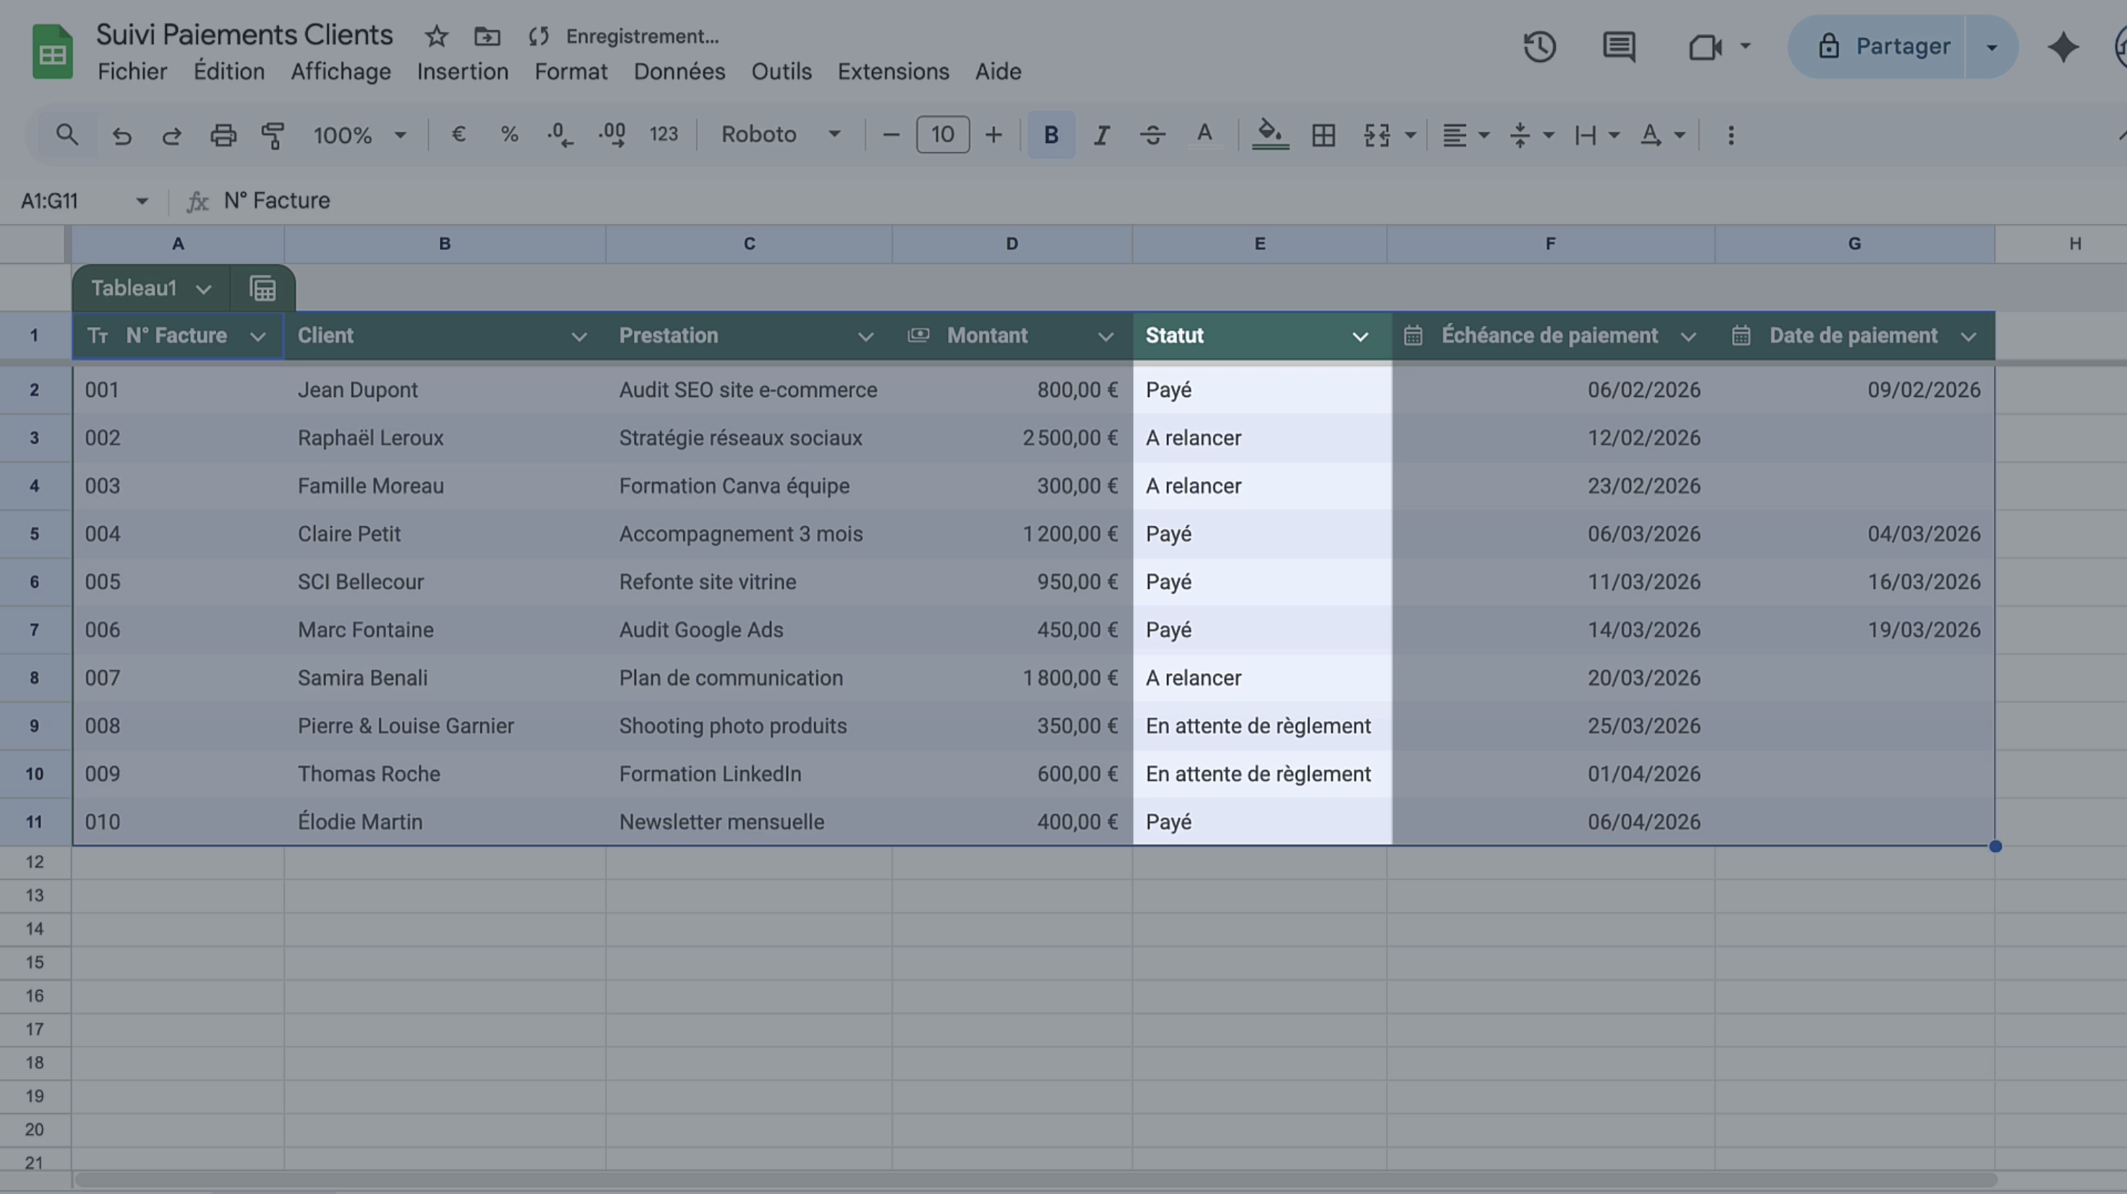Click the paint format roller icon

pyautogui.click(x=273, y=134)
